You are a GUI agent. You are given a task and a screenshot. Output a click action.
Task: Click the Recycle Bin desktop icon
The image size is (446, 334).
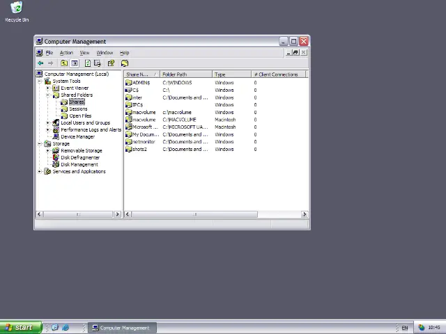17,8
